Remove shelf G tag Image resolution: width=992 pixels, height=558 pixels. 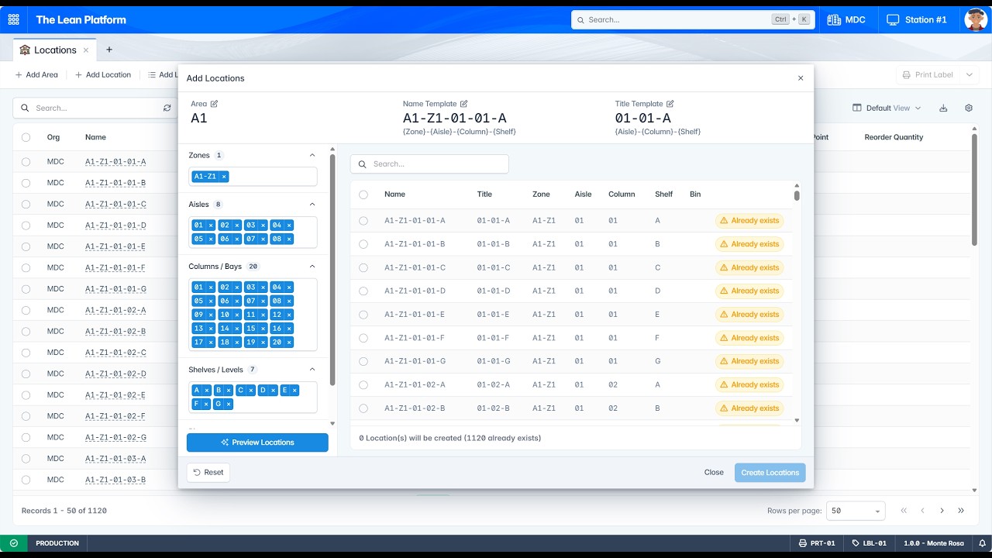229,405
